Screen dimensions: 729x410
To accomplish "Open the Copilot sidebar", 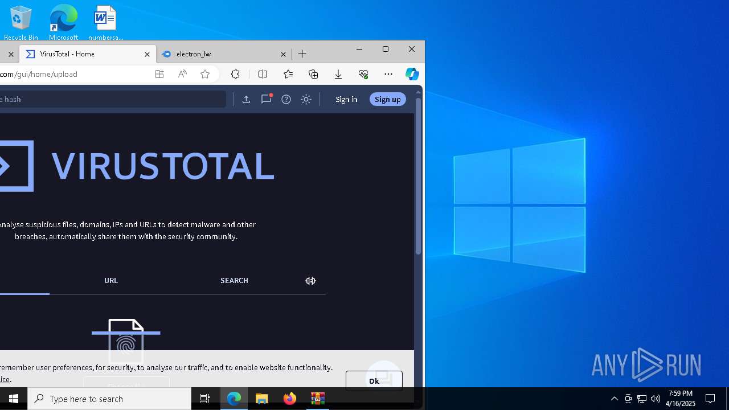I will click(x=412, y=74).
